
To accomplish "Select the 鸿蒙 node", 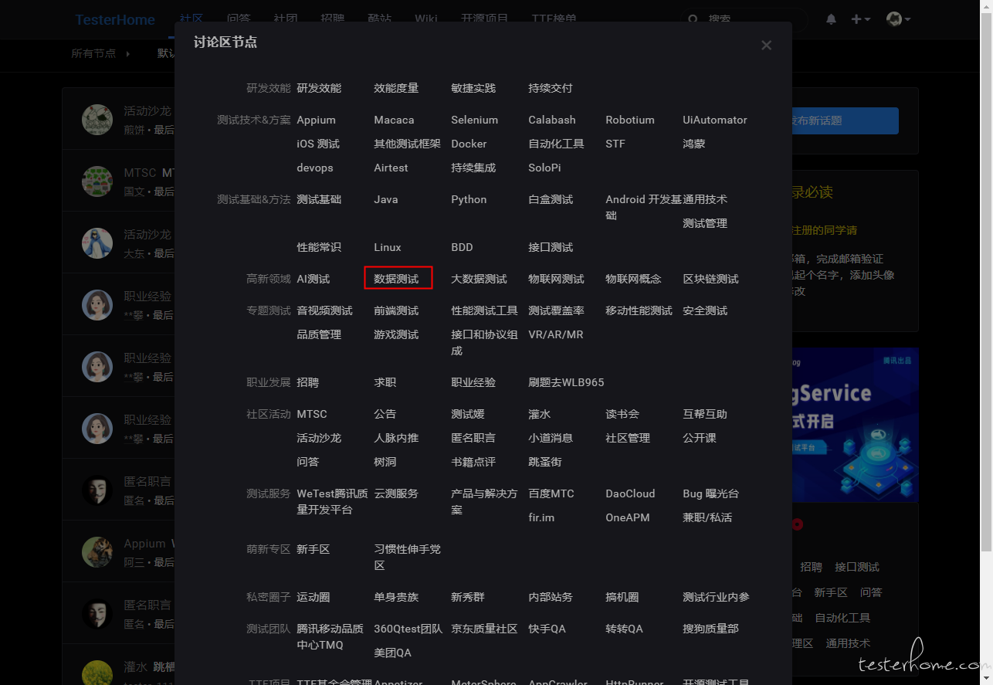I will click(693, 144).
